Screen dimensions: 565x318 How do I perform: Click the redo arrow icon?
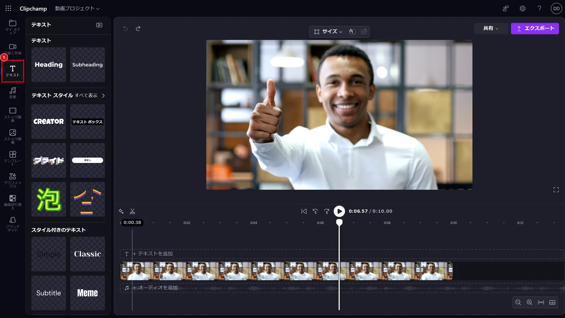point(138,28)
